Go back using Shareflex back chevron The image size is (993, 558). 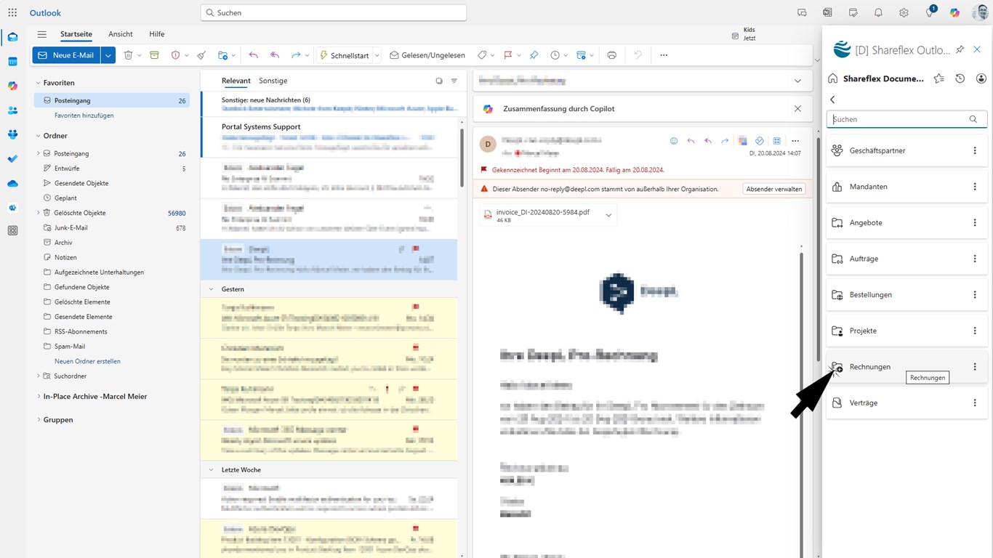point(832,100)
